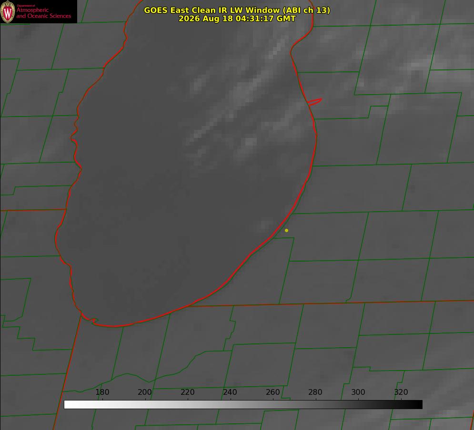Click the GOES East Clean IR title
This screenshot has height=430, width=474.
[237, 10]
